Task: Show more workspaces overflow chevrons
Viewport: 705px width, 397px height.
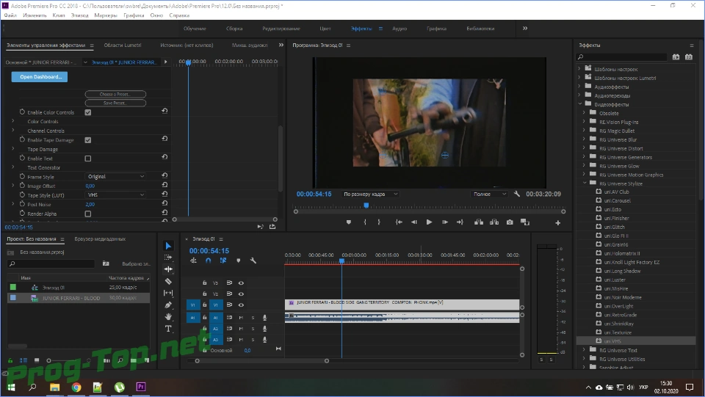Action: point(524,29)
